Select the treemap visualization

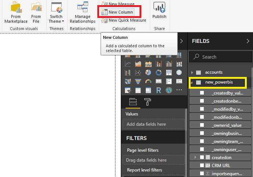(x=169, y=73)
